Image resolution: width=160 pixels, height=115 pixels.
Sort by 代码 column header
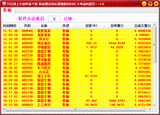pos(27,26)
